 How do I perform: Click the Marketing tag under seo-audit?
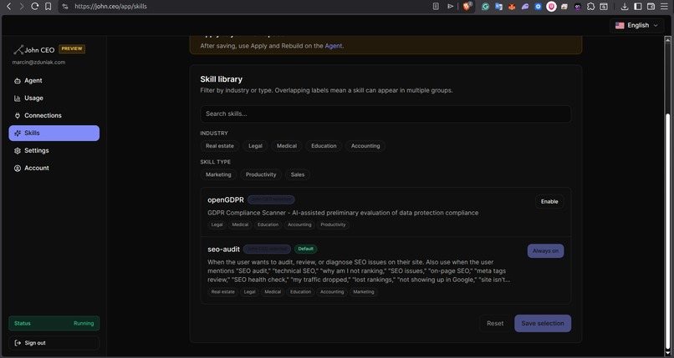pyautogui.click(x=364, y=292)
